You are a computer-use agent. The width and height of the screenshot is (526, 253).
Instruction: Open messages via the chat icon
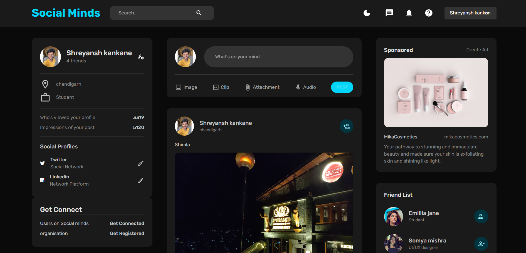pyautogui.click(x=389, y=13)
